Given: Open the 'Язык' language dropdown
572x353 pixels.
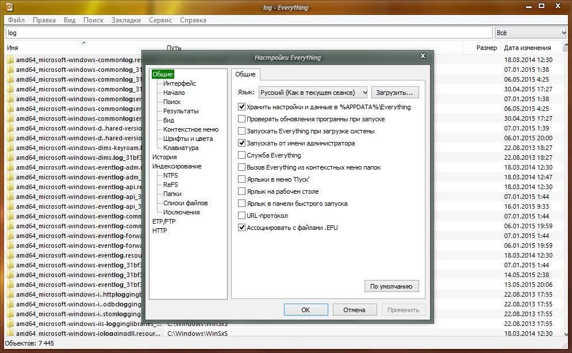Looking at the screenshot, I should click(313, 93).
